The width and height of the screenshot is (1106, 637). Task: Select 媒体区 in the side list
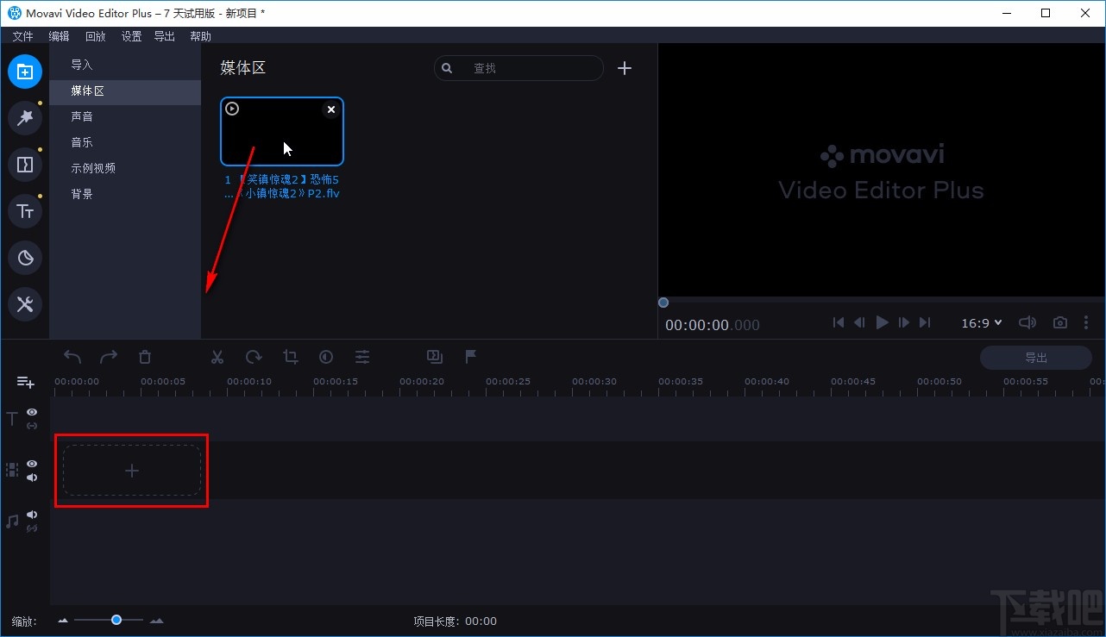point(125,91)
